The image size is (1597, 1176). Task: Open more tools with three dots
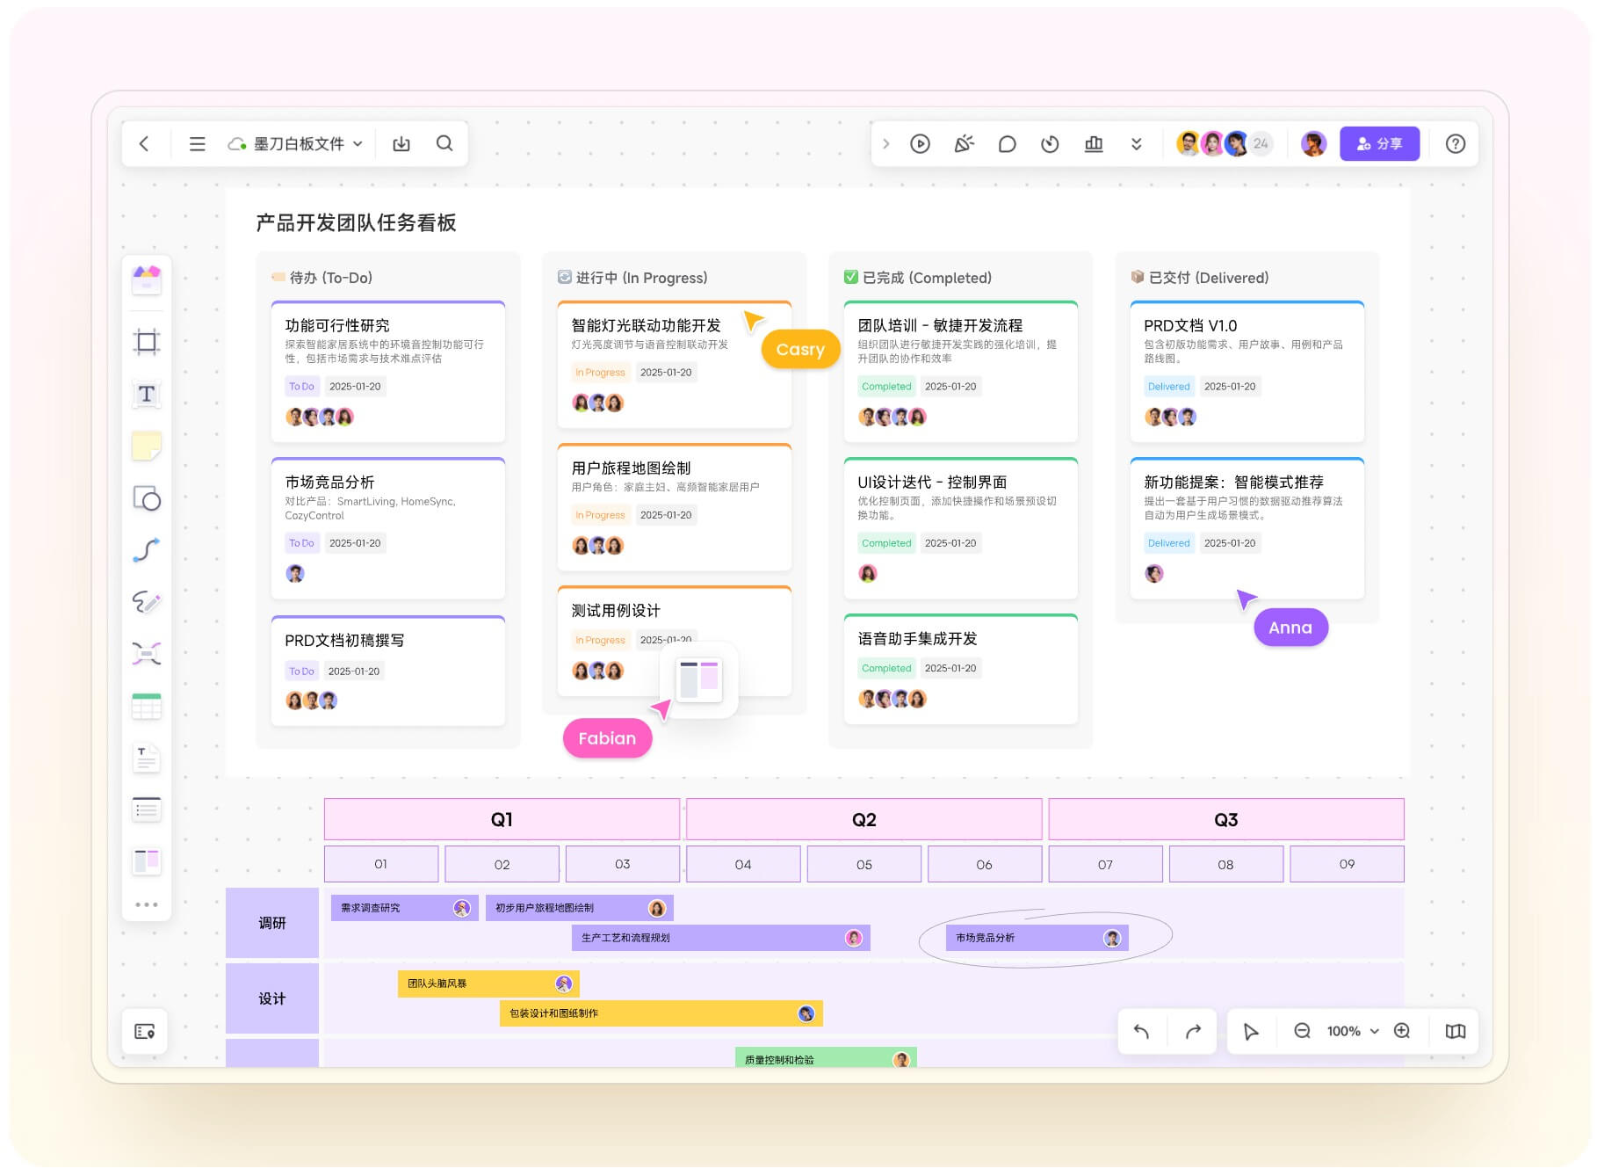pos(147,904)
